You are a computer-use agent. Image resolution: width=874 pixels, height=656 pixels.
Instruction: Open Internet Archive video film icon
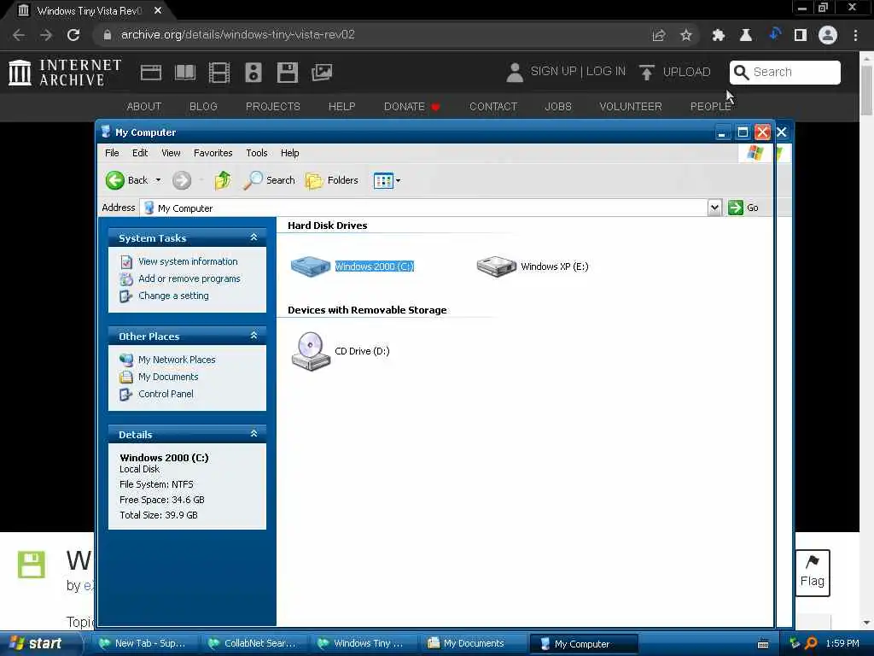(219, 73)
